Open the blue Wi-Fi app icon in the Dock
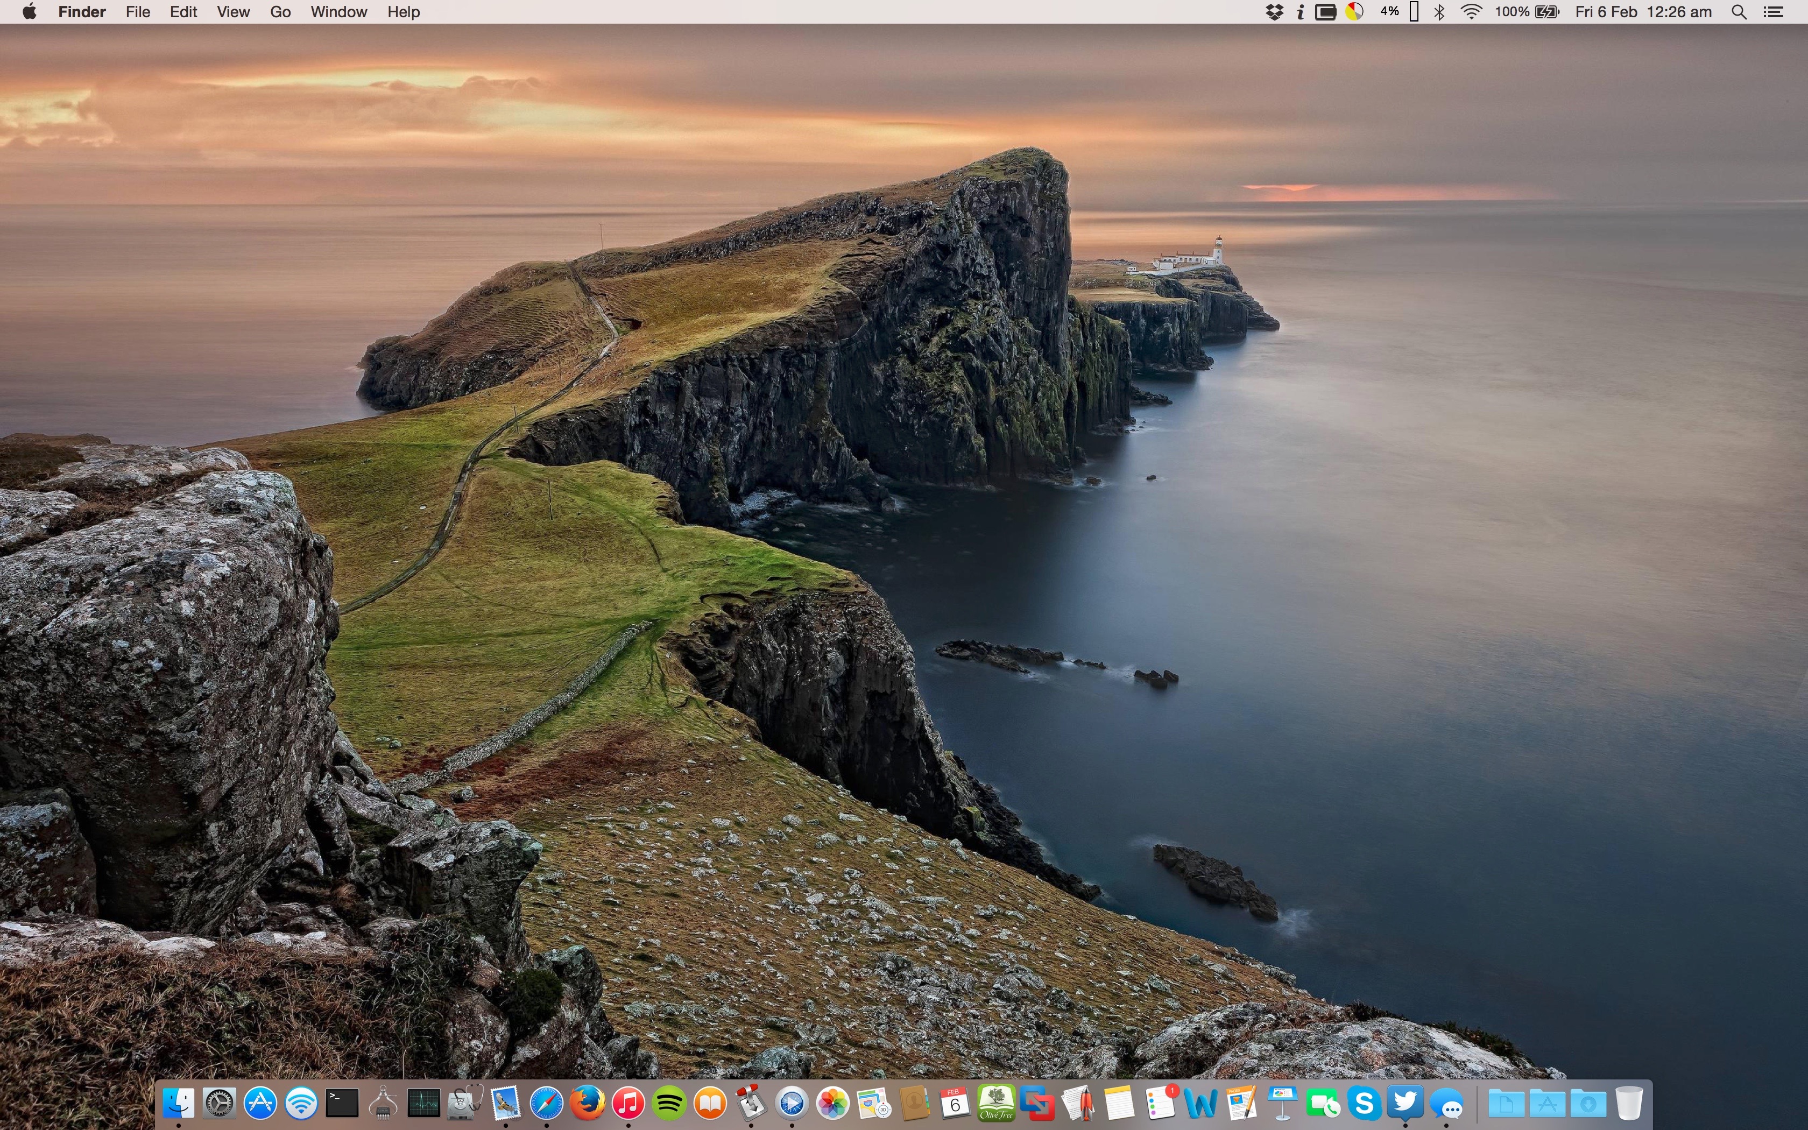This screenshot has height=1130, width=1808. click(301, 1103)
